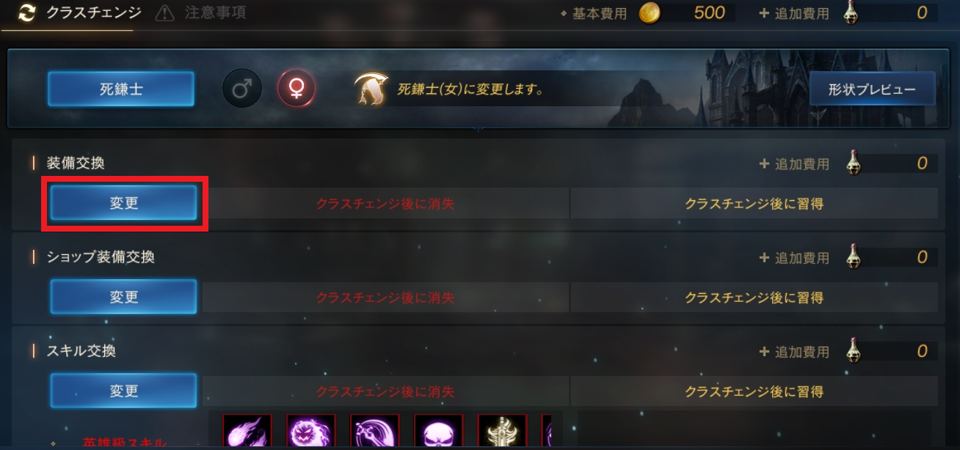Click the potion icon in スキル交換 row
The height and width of the screenshot is (450, 960).
[854, 351]
